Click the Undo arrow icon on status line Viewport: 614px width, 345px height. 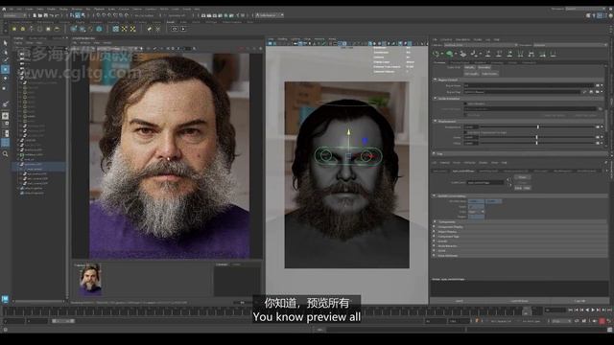51,15
